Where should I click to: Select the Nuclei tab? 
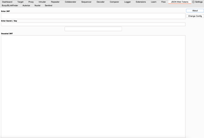tap(37, 5)
